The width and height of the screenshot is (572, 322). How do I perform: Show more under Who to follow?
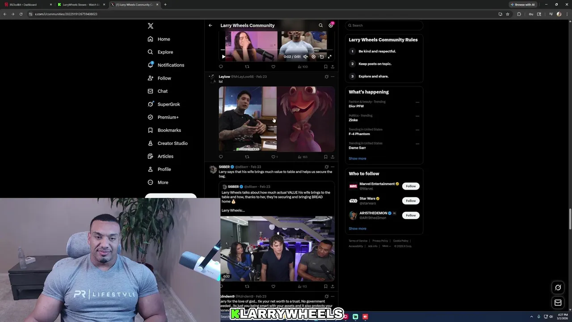pyautogui.click(x=357, y=229)
